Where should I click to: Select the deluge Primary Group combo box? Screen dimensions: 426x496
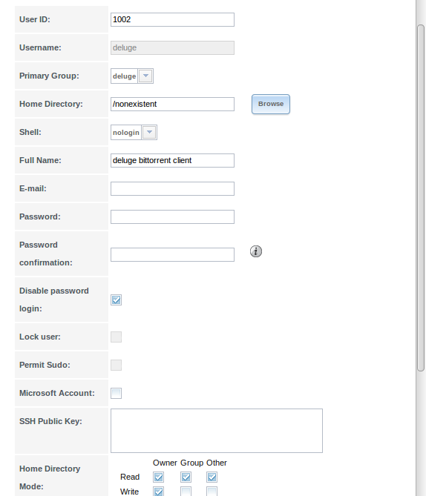point(132,76)
